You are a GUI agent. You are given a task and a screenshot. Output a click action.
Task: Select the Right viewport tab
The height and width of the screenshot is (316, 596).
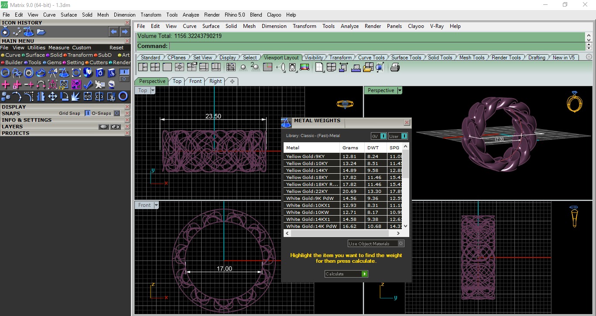pos(216,81)
